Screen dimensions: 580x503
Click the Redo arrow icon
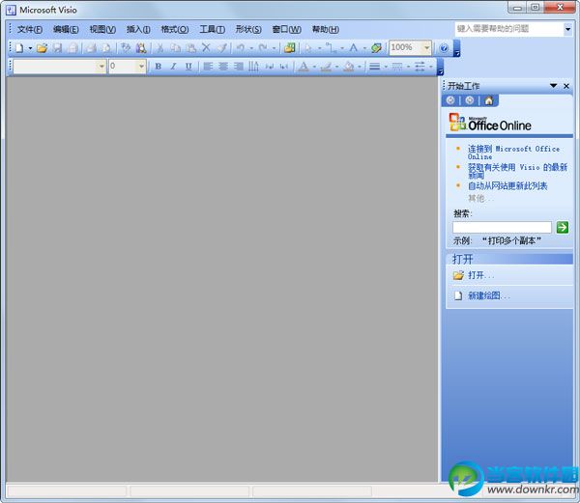(x=263, y=48)
